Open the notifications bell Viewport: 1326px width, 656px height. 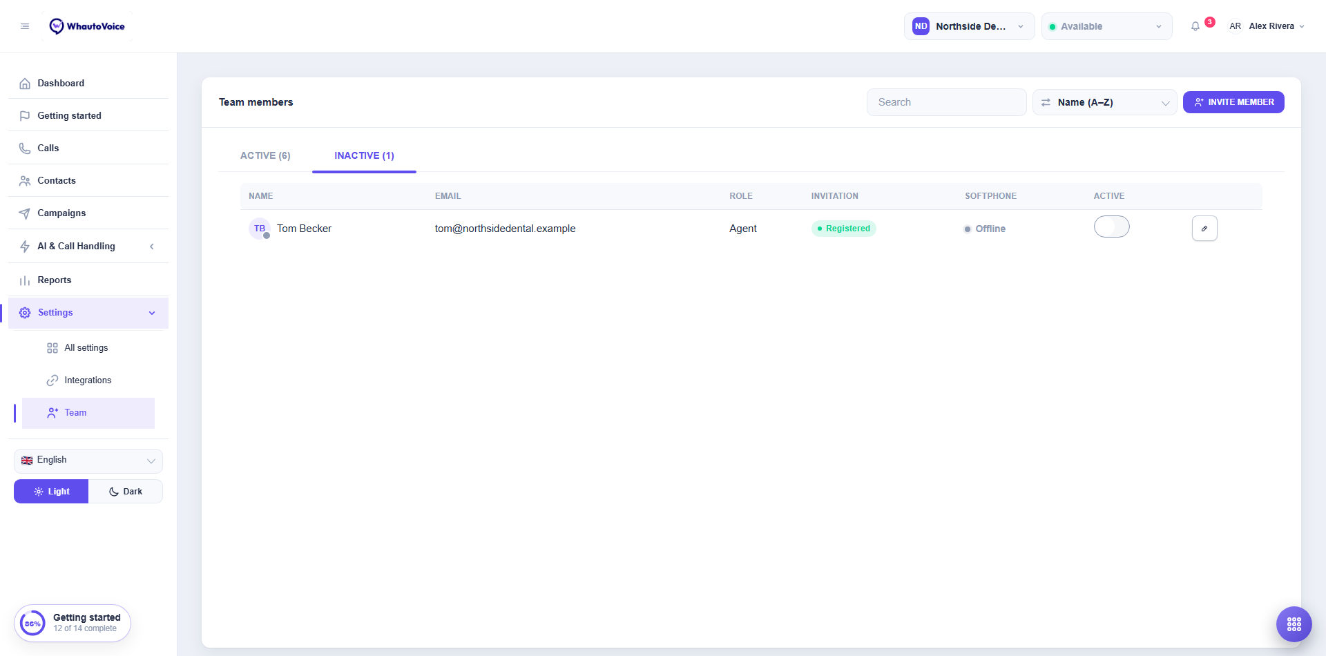1195,26
